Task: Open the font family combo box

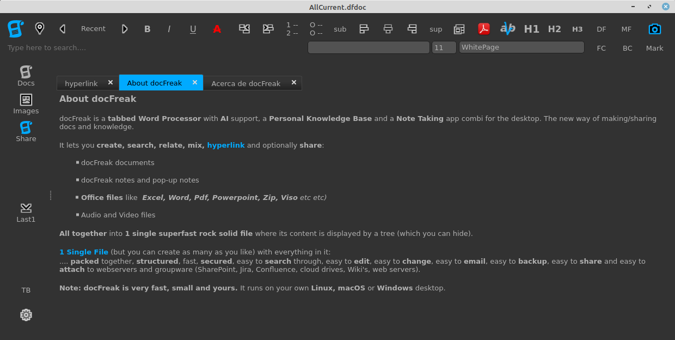Action: [x=369, y=47]
